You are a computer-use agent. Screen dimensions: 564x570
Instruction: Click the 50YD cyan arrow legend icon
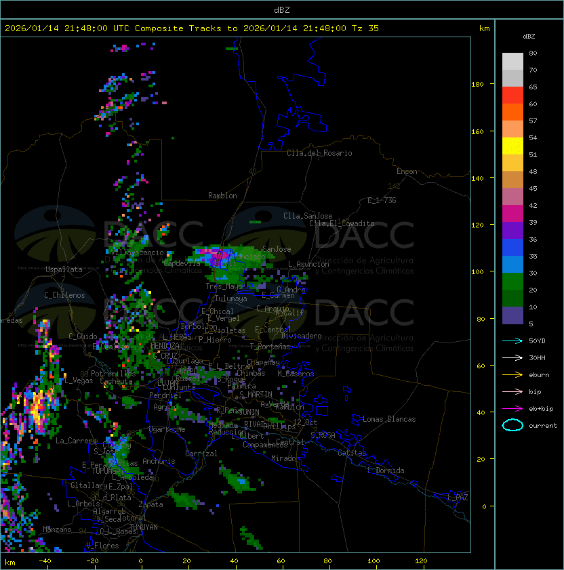(x=512, y=341)
